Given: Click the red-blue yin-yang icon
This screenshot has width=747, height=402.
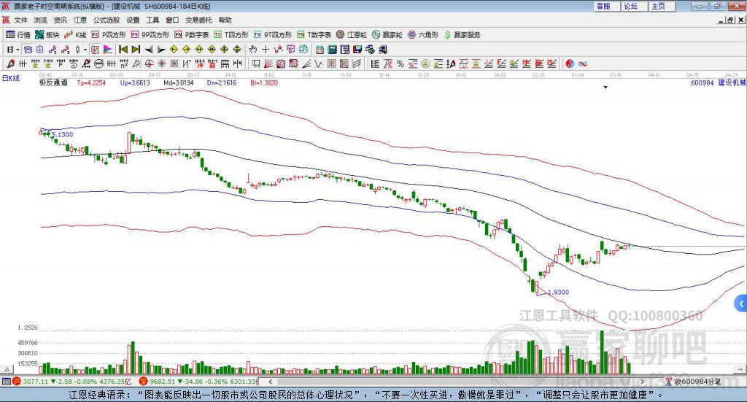Looking at the screenshot, I should coord(570,63).
